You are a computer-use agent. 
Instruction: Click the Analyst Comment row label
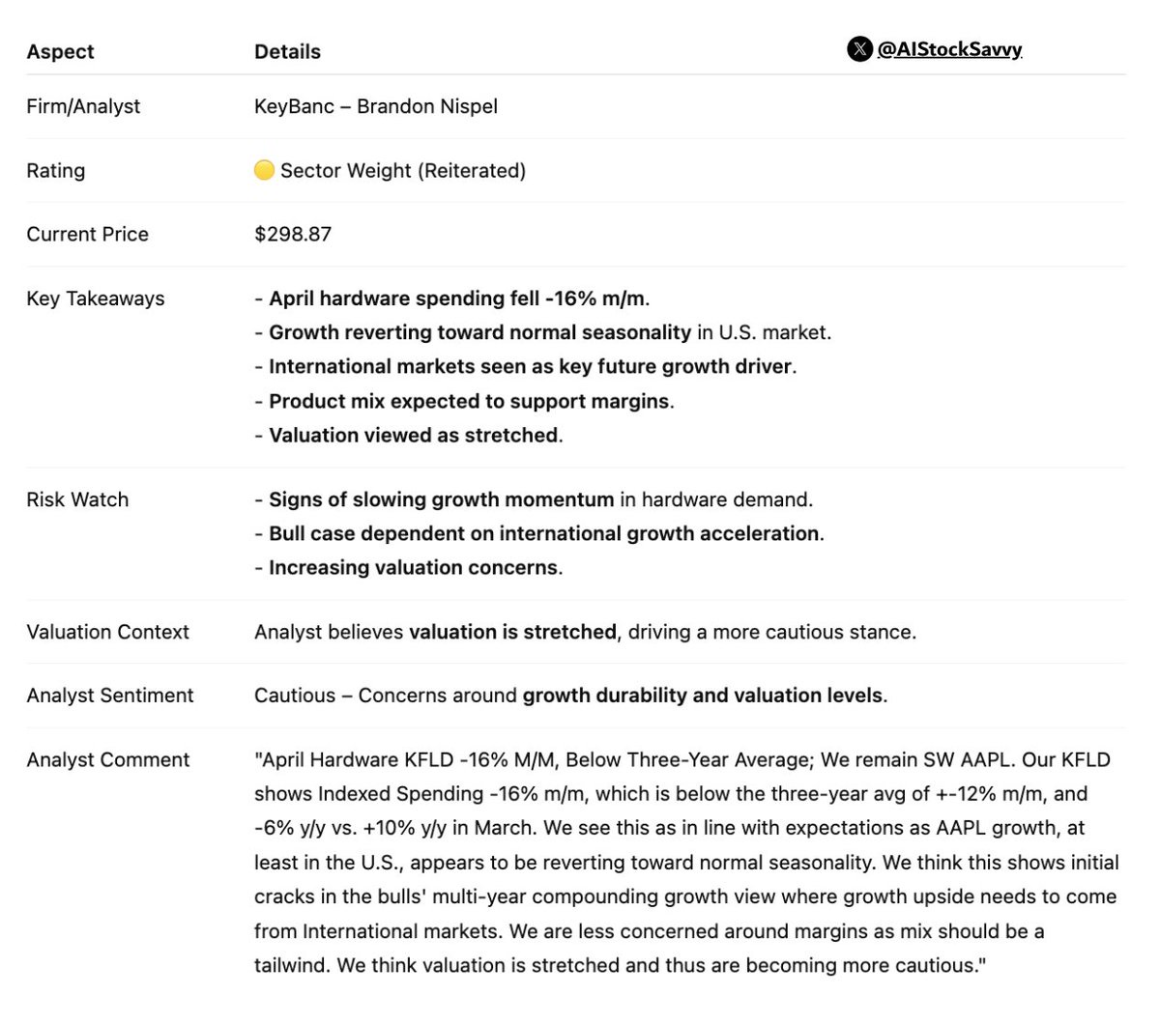(108, 759)
